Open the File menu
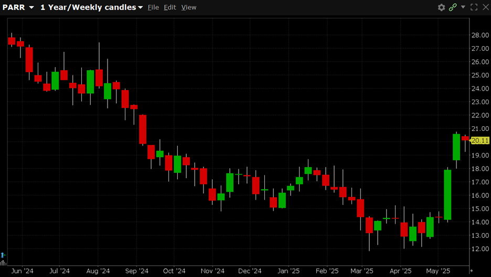Image resolution: width=491 pixels, height=277 pixels. (x=153, y=7)
